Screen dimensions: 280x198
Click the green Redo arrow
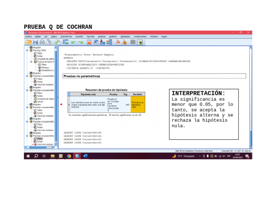(x=81, y=42)
